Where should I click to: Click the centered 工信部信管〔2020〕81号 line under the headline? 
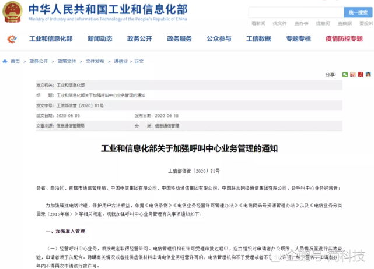pos(194,171)
